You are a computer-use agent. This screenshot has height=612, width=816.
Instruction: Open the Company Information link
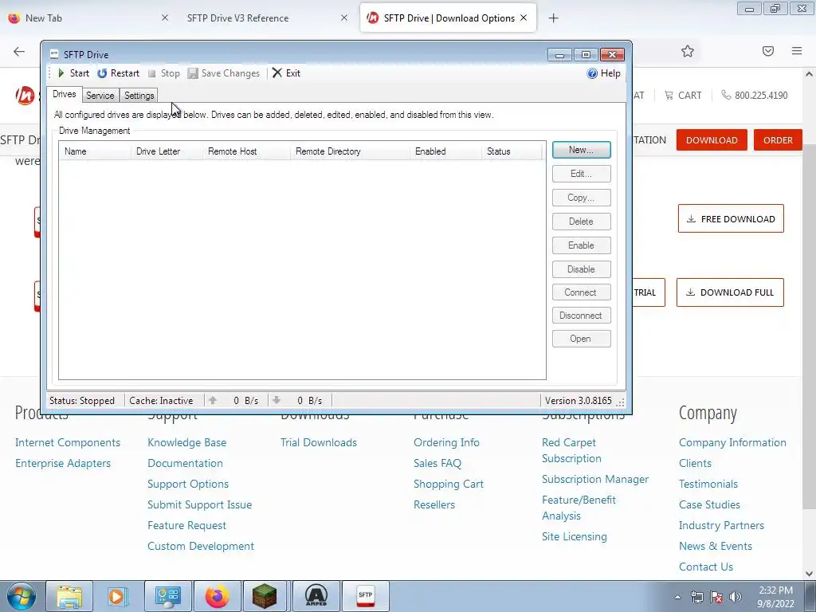pos(733,442)
